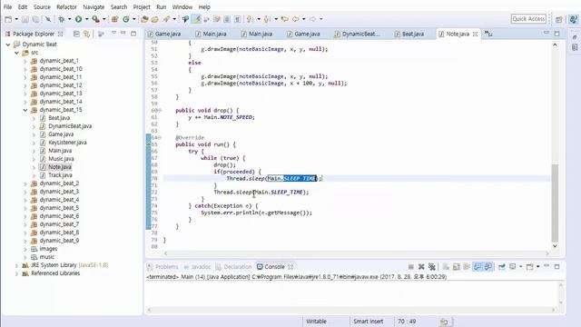Click the Save icon in the toolbar
The width and height of the screenshot is (581, 327).
coord(25,19)
